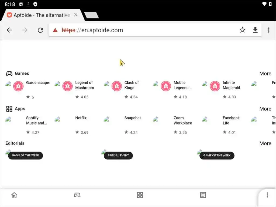The height and width of the screenshot is (207, 276).
Task: Click the Apps section grid icon
Action: pos(9,109)
